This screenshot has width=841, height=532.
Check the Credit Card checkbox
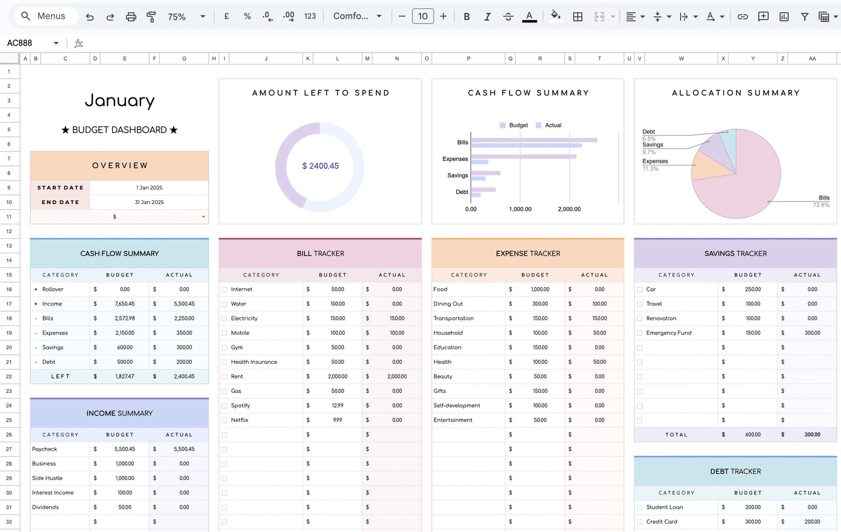640,522
